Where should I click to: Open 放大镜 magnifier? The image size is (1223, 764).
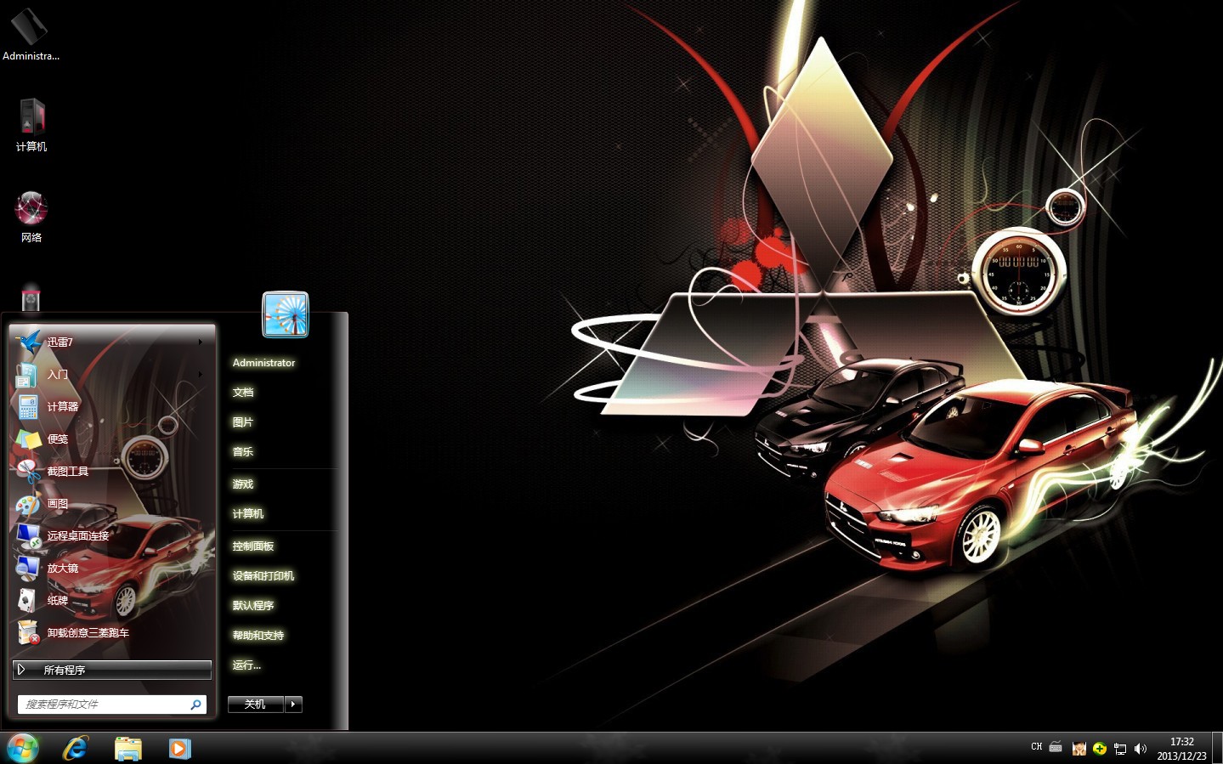coord(110,568)
